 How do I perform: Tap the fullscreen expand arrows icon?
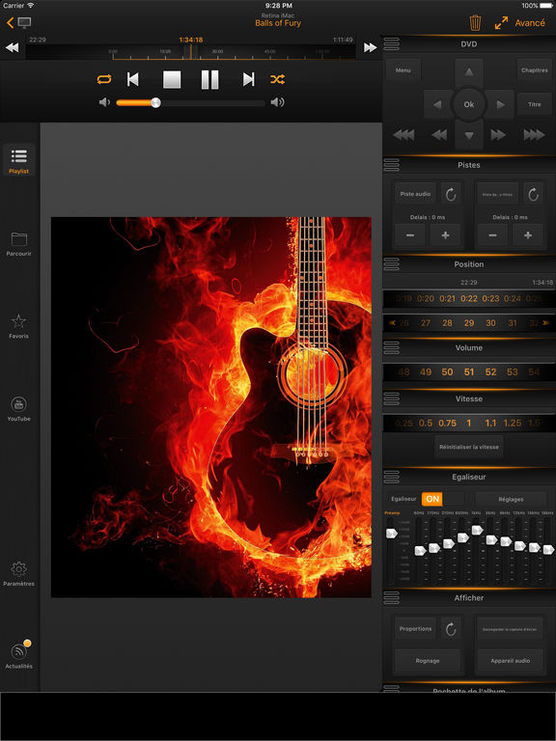(501, 23)
